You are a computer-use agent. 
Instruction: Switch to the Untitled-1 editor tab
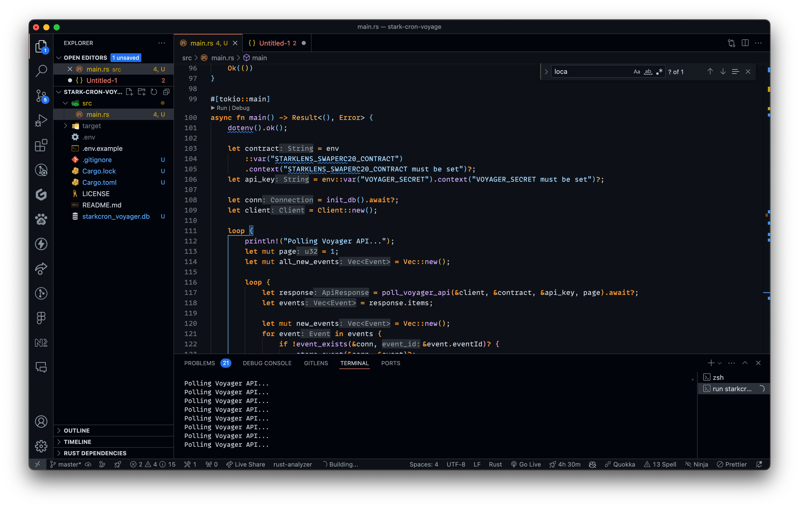click(274, 43)
